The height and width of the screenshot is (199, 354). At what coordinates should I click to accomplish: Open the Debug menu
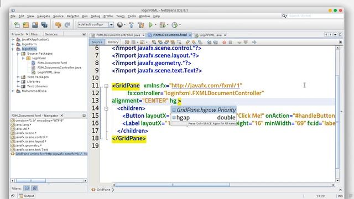coord(95,16)
